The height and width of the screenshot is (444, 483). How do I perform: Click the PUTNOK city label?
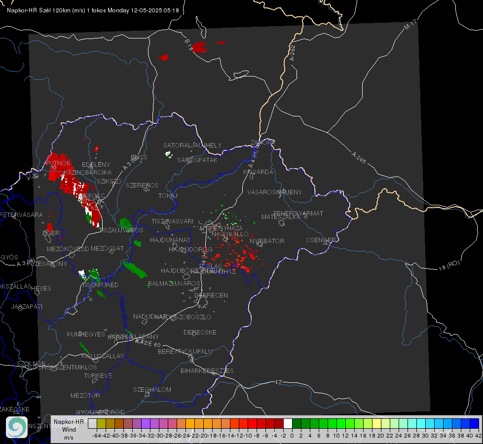tap(58, 163)
